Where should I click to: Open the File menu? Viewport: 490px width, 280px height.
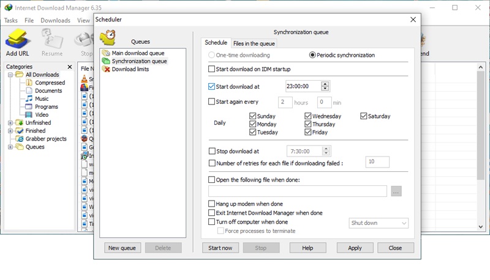point(29,20)
